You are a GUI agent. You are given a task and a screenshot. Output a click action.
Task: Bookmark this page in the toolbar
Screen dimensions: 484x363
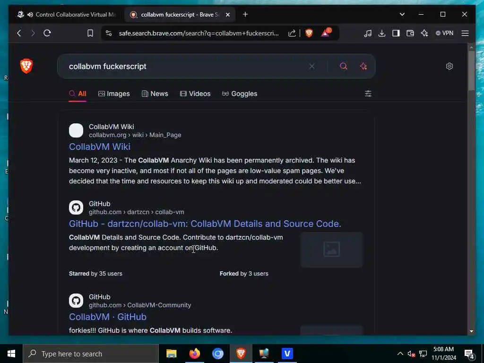(x=90, y=33)
